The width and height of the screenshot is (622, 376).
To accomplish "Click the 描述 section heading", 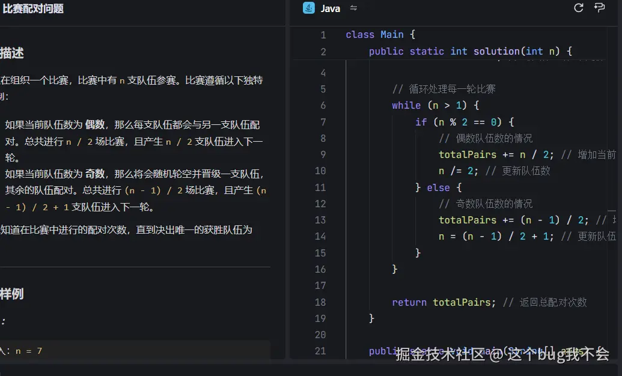I will pos(11,53).
